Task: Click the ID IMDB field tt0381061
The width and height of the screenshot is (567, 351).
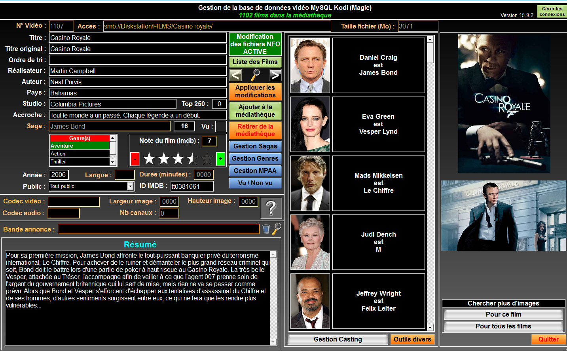Action: pos(192,186)
